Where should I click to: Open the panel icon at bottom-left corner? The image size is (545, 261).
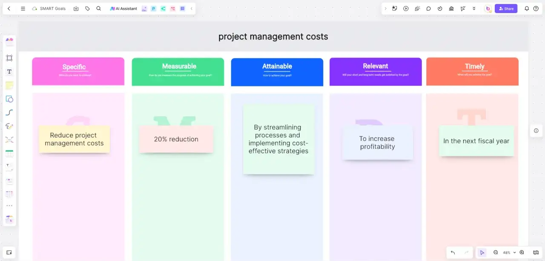(x=9, y=252)
